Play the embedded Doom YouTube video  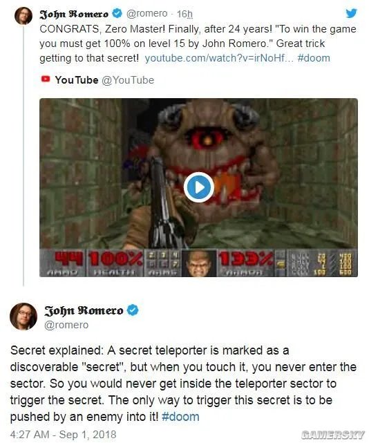pos(198,187)
